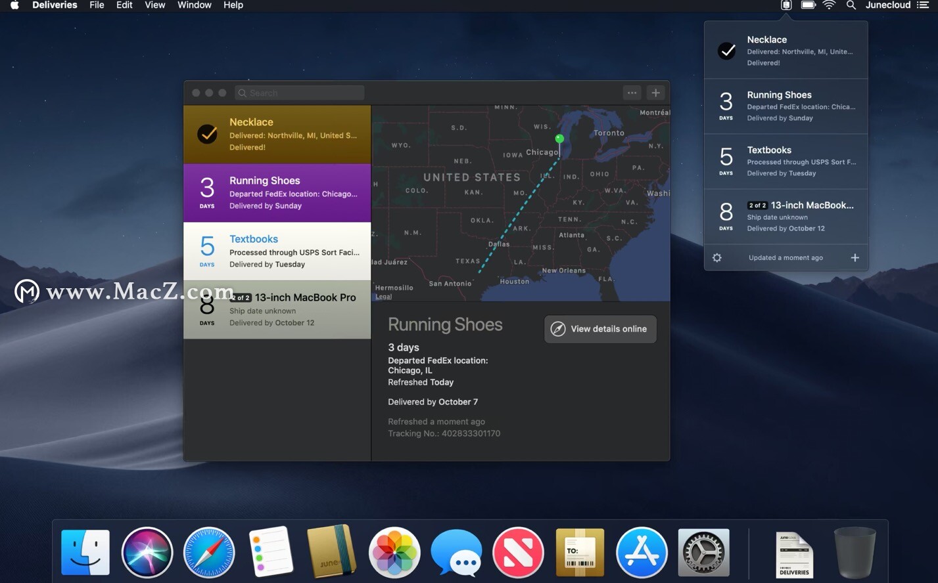Open the Window menu

[195, 5]
